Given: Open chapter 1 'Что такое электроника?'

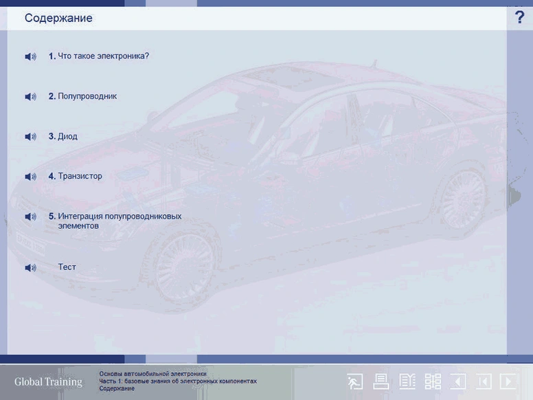Looking at the screenshot, I should pyautogui.click(x=103, y=56).
